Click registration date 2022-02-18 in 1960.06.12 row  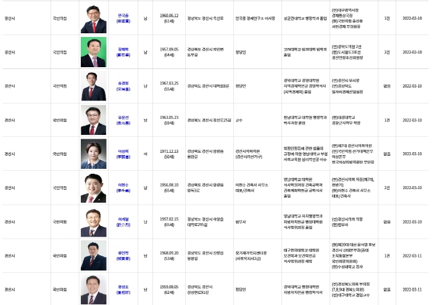click(x=412, y=18)
